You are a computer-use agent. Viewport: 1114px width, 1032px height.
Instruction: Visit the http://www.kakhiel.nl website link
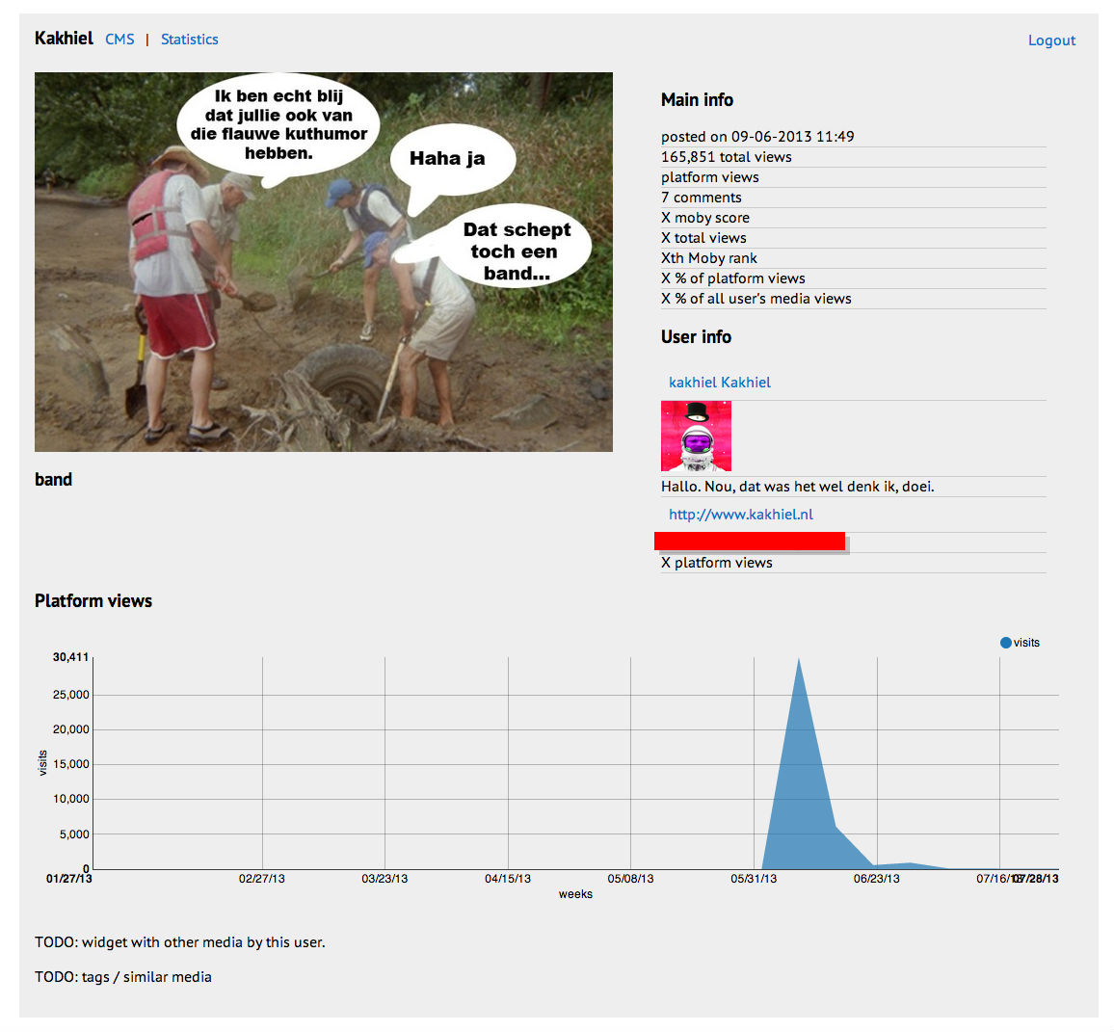740,515
